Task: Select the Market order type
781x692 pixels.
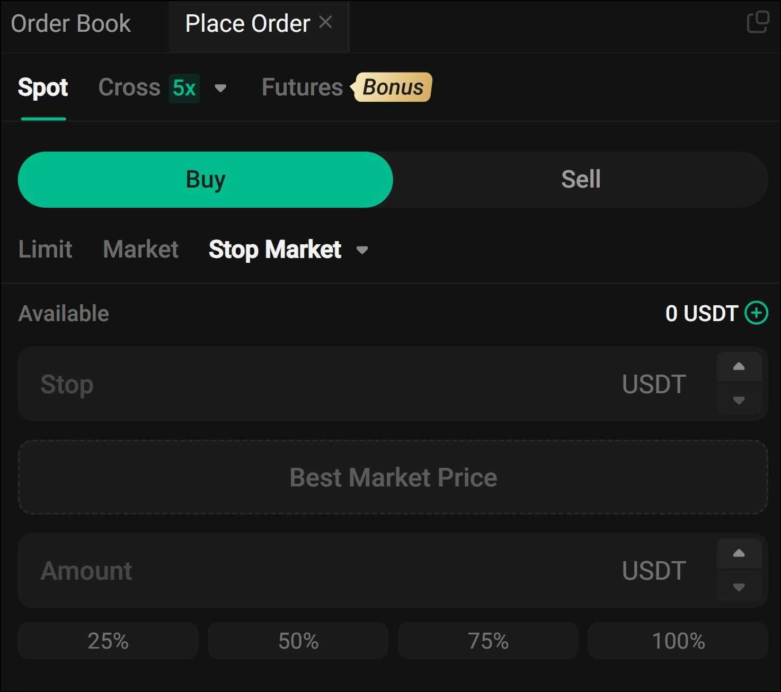Action: (x=140, y=249)
